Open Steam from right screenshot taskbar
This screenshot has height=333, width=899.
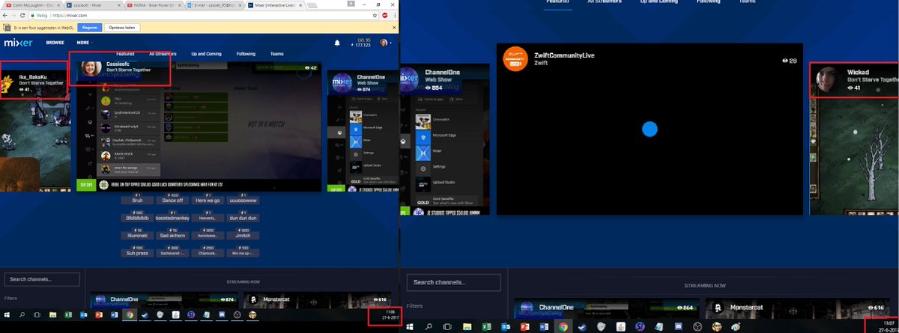(x=582, y=327)
